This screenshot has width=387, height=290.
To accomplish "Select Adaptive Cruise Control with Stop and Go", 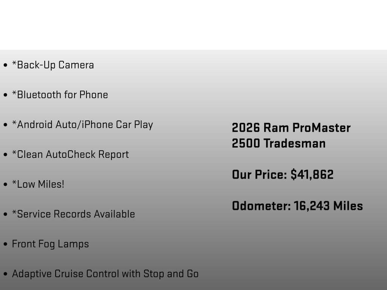I will (x=105, y=274).
